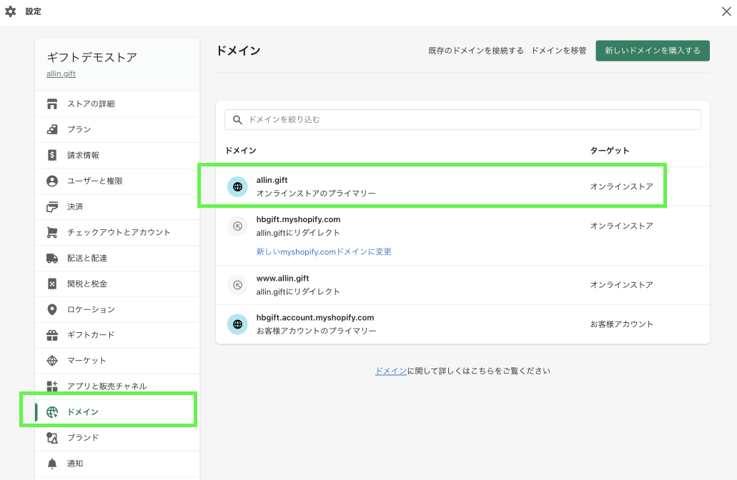Open the マーケット settings menu
Screen dimensions: 737x480
coord(86,361)
